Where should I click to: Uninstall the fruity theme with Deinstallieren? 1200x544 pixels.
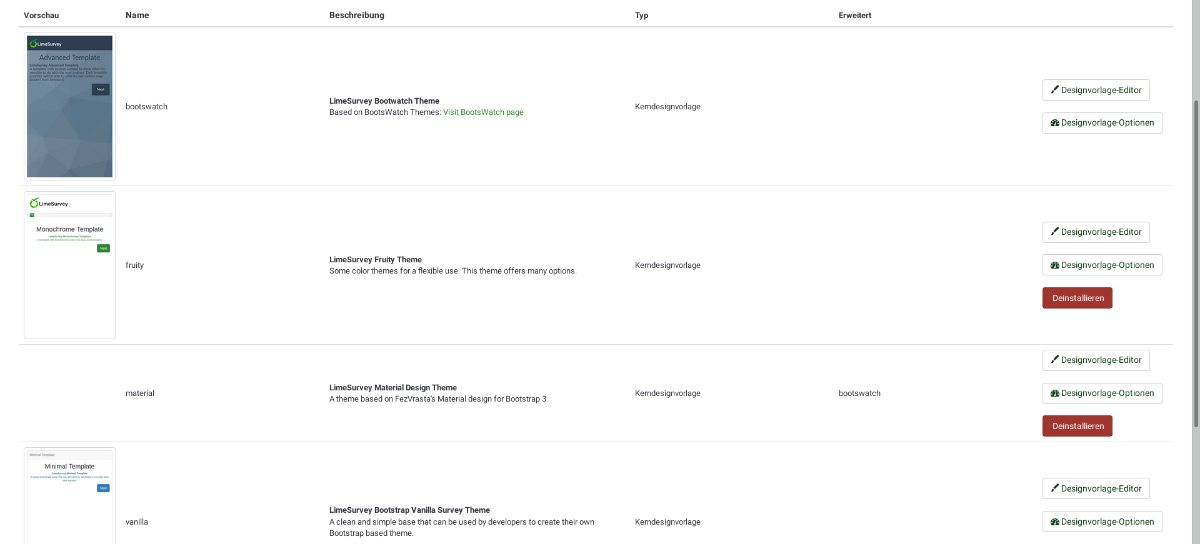tap(1077, 298)
